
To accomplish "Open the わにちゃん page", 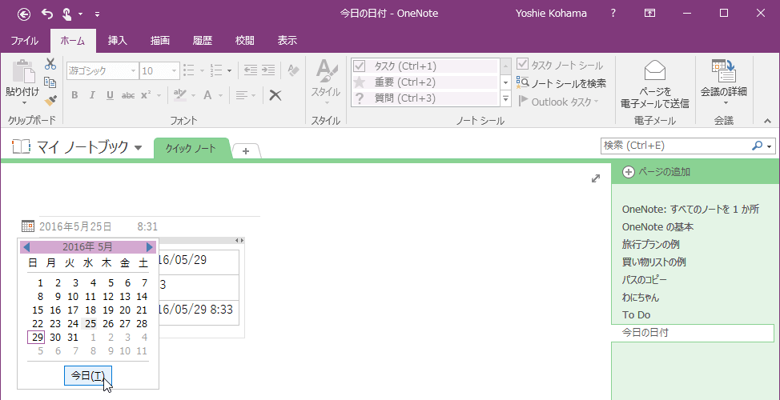I will pos(641,298).
